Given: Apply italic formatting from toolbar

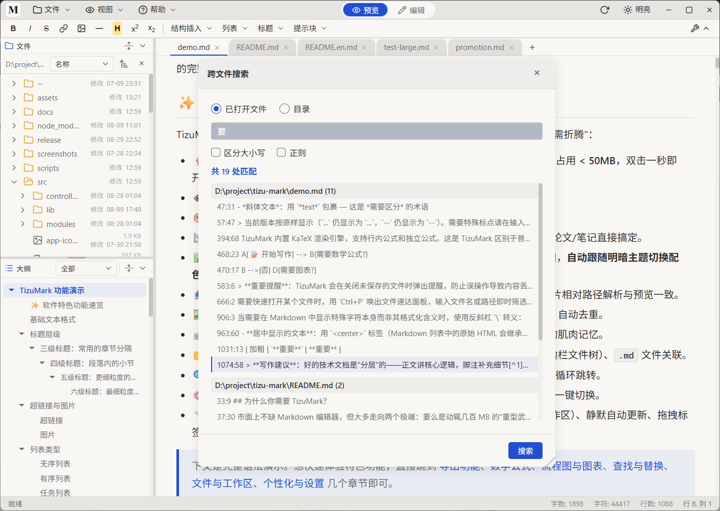Looking at the screenshot, I should 30,29.
